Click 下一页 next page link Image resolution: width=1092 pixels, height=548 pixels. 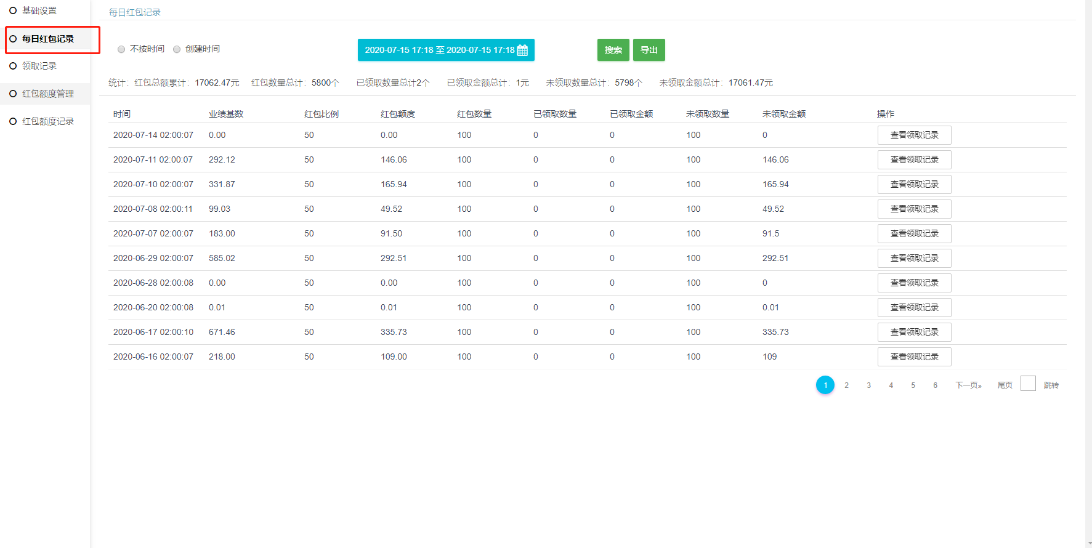[x=968, y=385]
